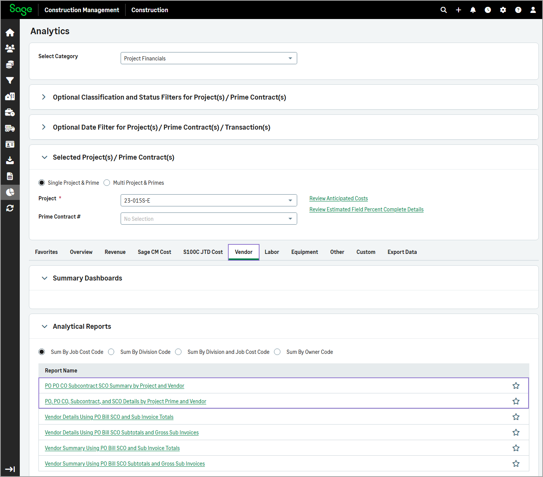Switch to the Custom tab
Viewport: 543px width, 477px height.
tap(366, 252)
